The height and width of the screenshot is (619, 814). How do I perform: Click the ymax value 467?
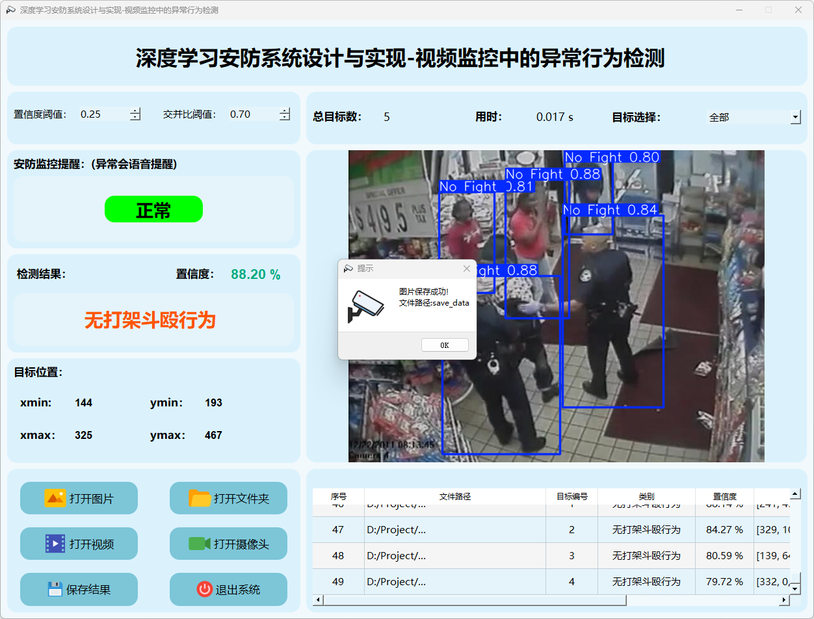point(213,435)
